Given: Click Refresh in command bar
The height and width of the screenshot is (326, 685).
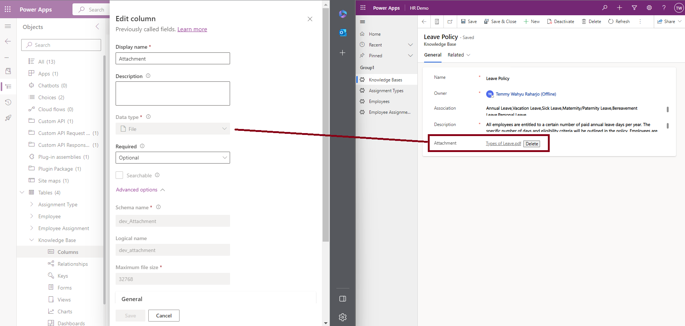Looking at the screenshot, I should pyautogui.click(x=619, y=22).
